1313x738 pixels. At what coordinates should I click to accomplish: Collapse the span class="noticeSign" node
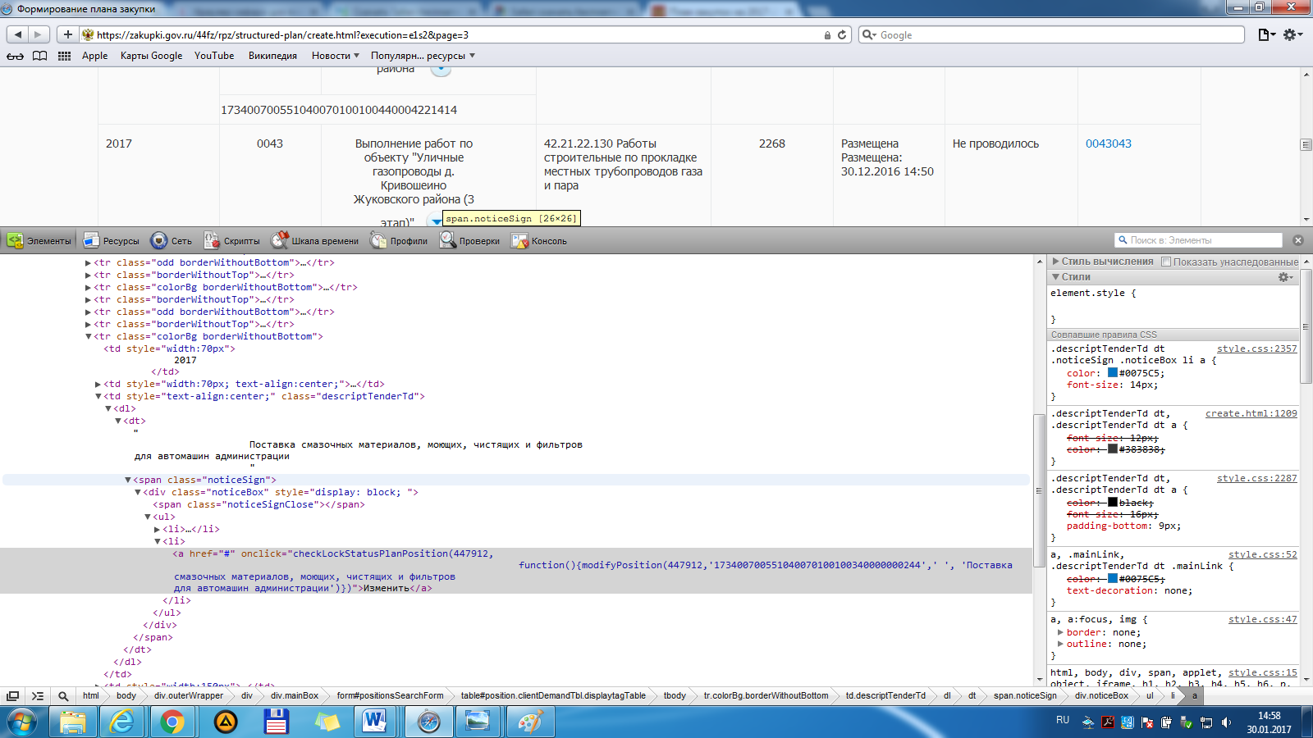pyautogui.click(x=128, y=480)
